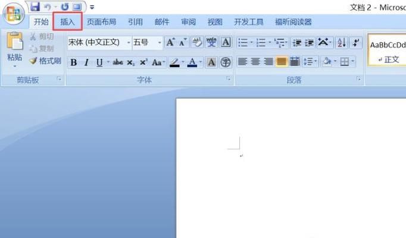Increase paragraph indent
Image resolution: width=406 pixels, height=238 pixels.
309,42
